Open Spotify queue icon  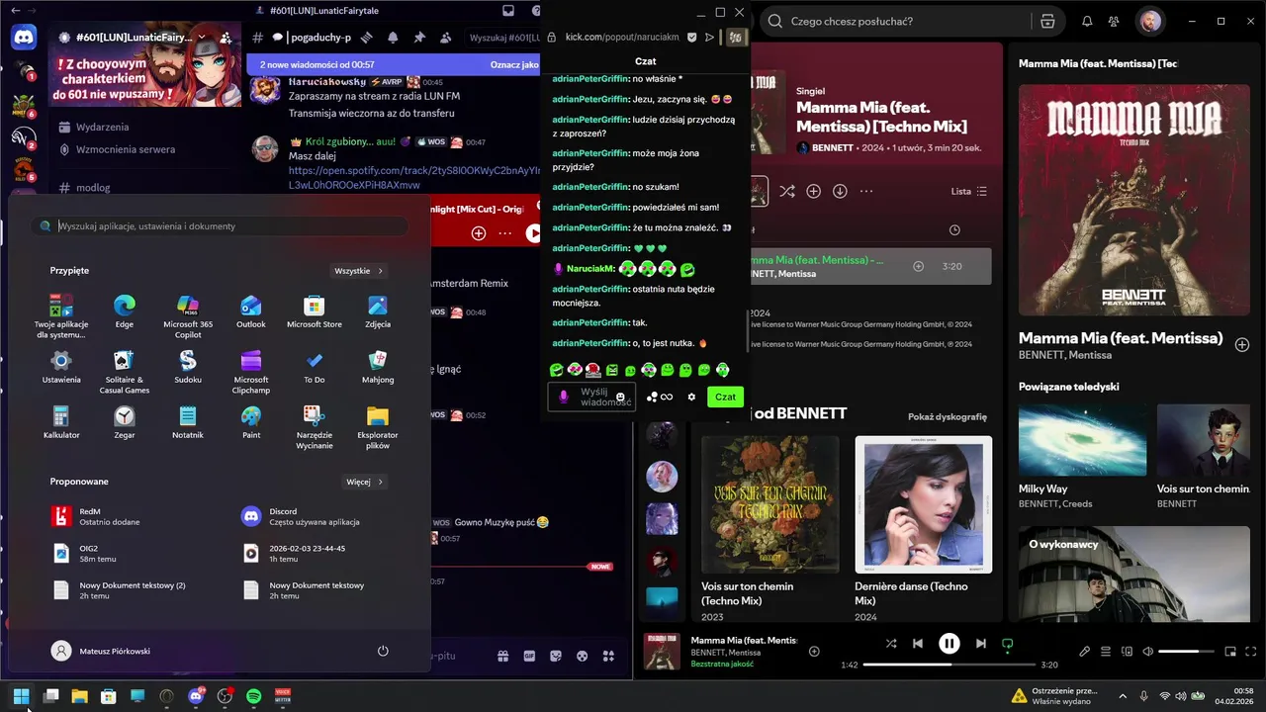pyautogui.click(x=1106, y=651)
